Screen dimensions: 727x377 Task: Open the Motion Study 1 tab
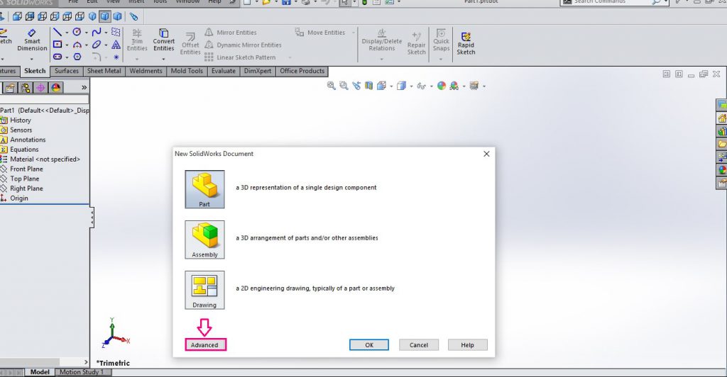pyautogui.click(x=83, y=372)
